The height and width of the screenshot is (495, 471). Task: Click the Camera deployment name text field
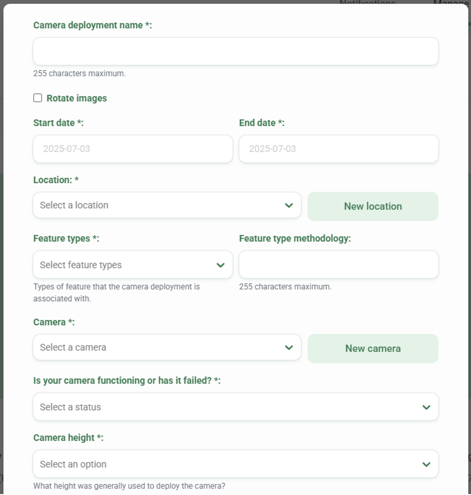(x=235, y=51)
